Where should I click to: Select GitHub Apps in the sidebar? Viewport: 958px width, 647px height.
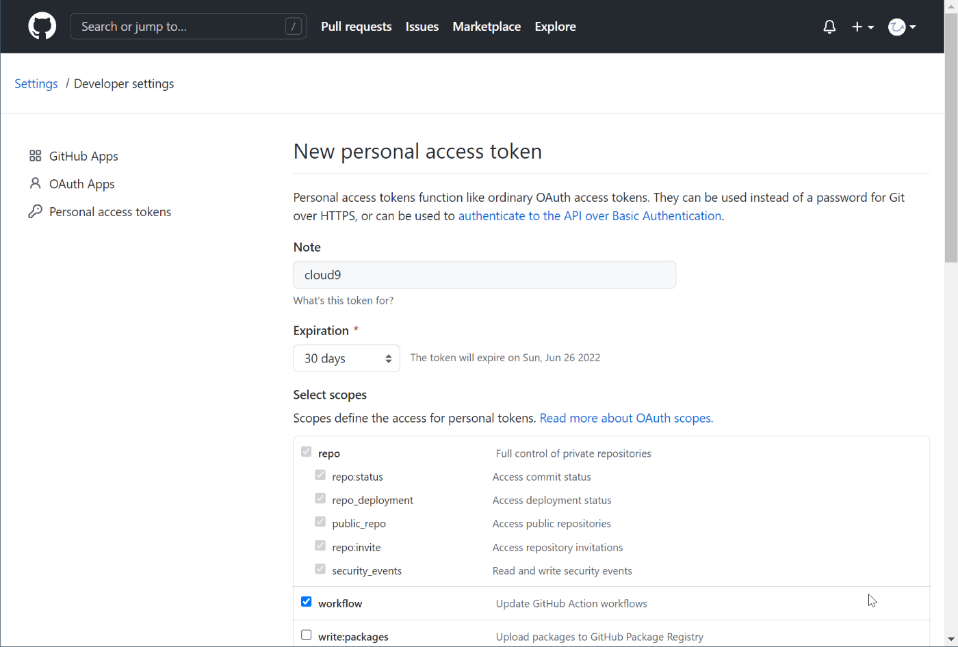(83, 156)
